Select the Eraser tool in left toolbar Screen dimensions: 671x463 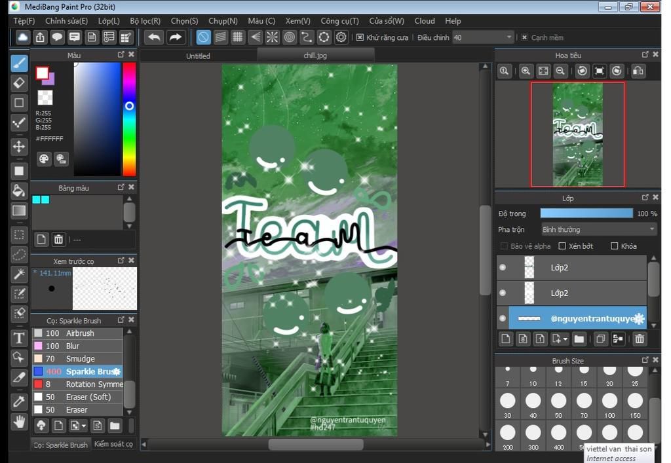(x=19, y=83)
